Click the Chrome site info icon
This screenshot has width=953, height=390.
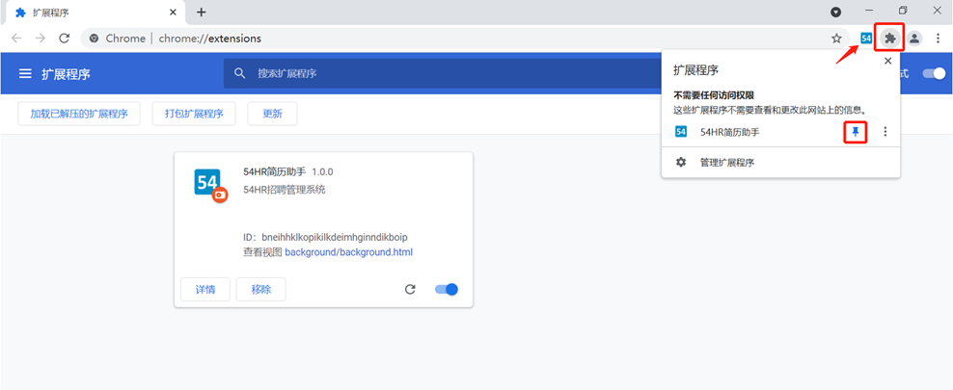[94, 39]
